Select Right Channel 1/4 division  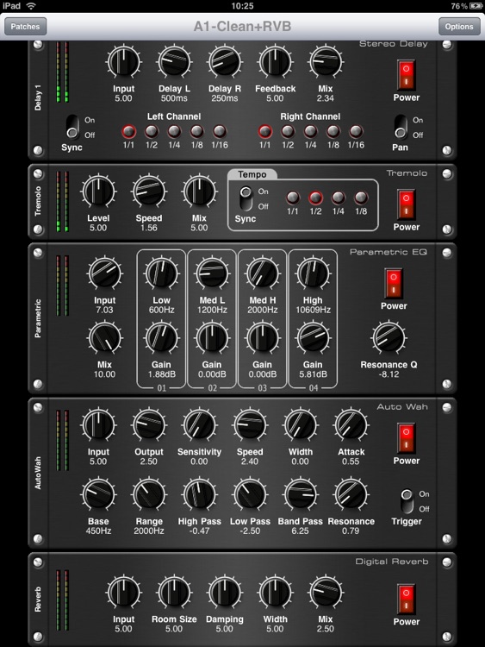pos(311,132)
